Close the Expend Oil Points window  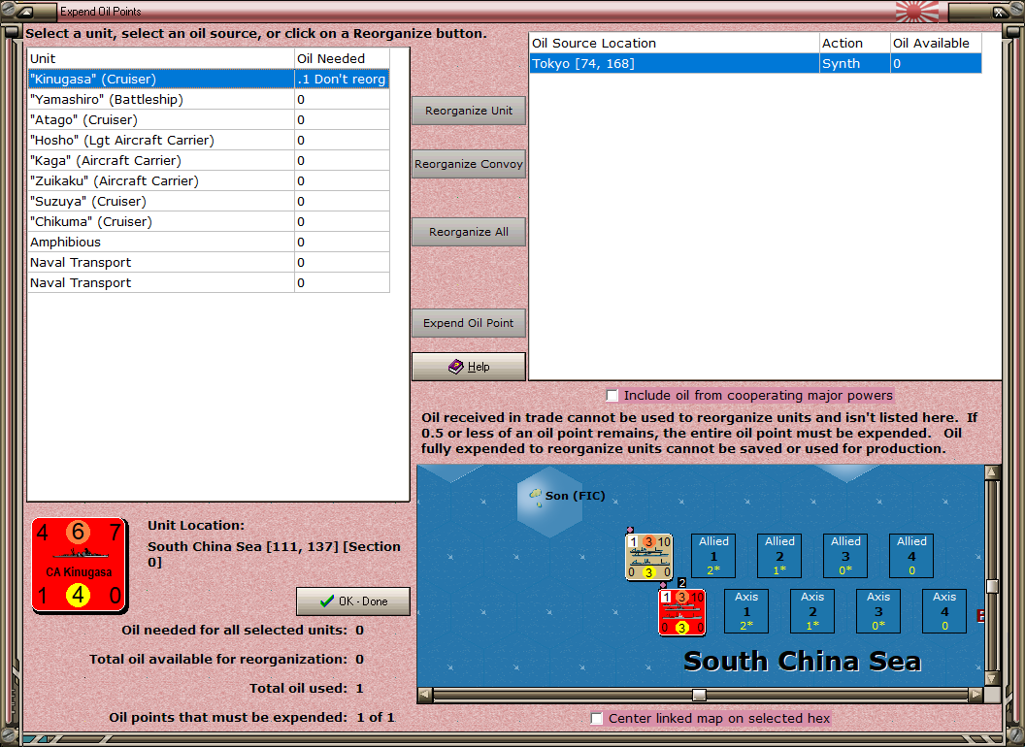tap(1000, 11)
